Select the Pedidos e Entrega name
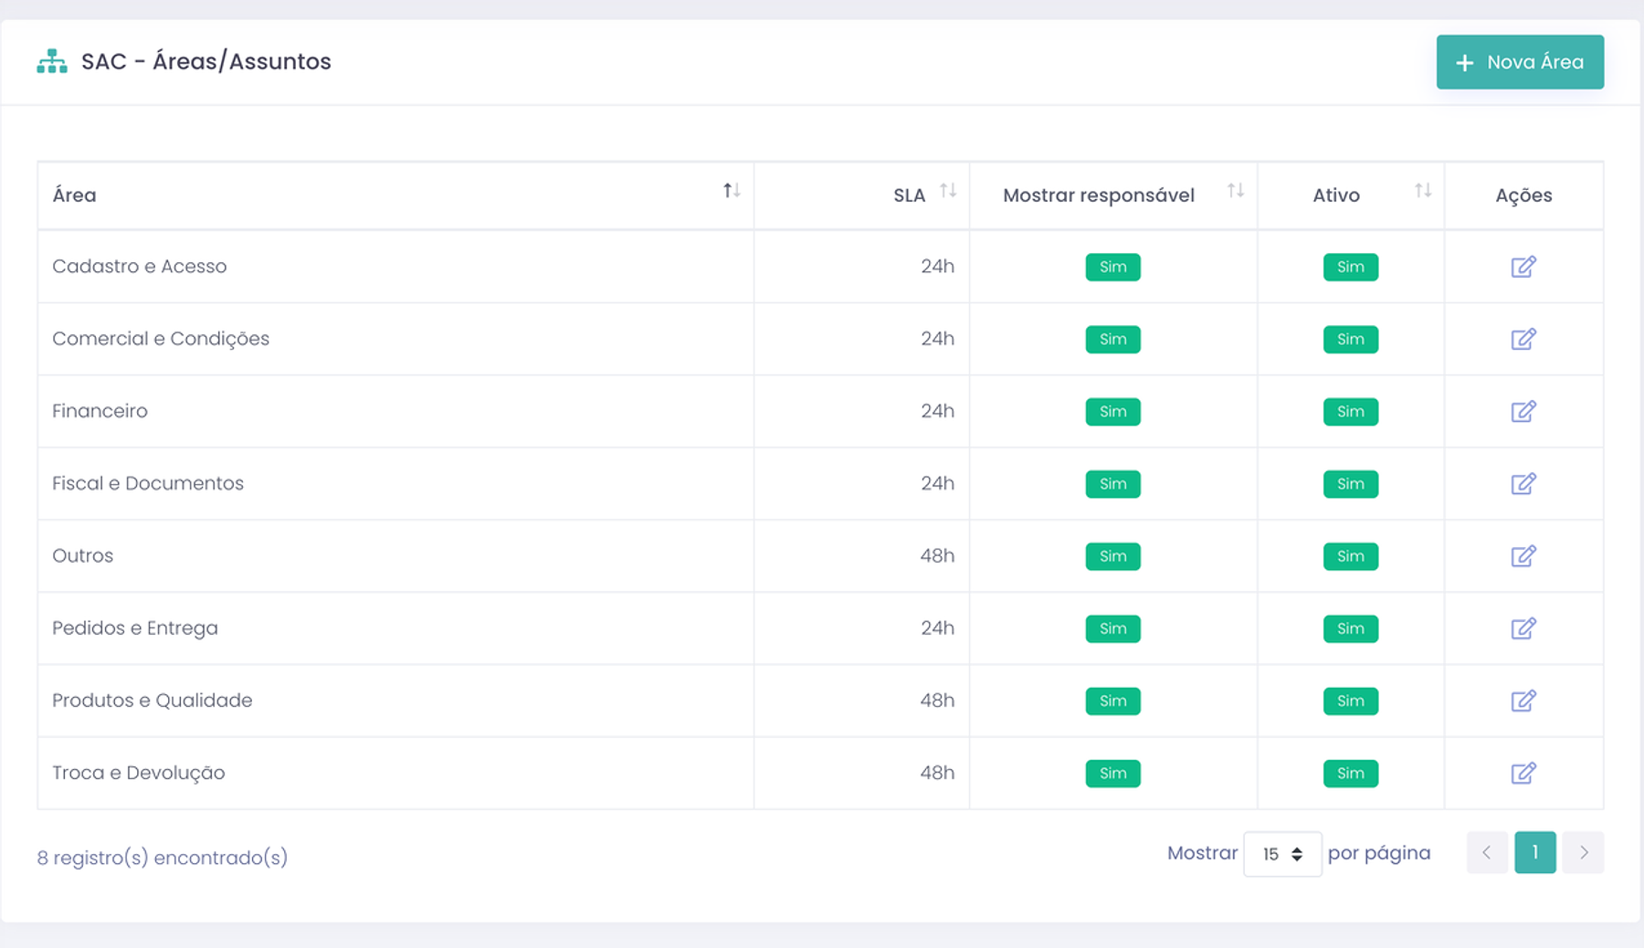Image resolution: width=1644 pixels, height=948 pixels. click(x=135, y=628)
